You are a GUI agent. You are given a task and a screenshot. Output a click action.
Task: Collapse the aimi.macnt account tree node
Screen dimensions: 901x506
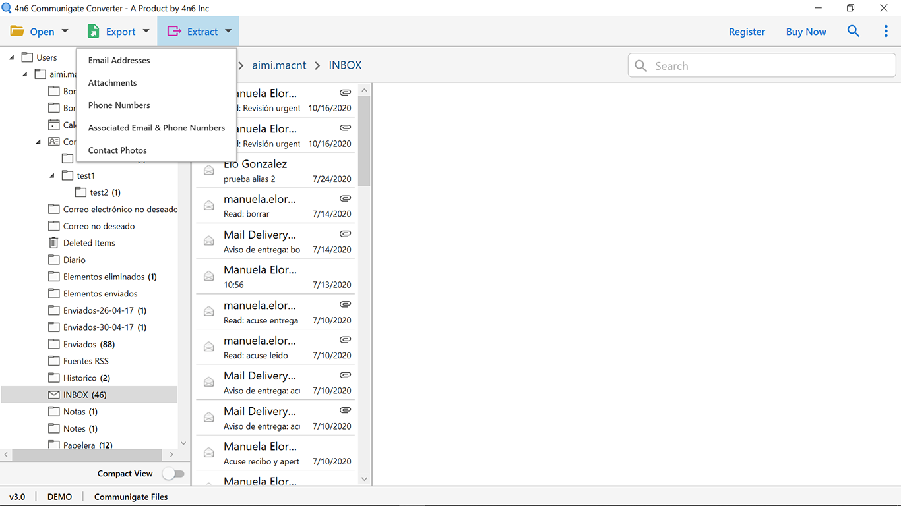(25, 74)
